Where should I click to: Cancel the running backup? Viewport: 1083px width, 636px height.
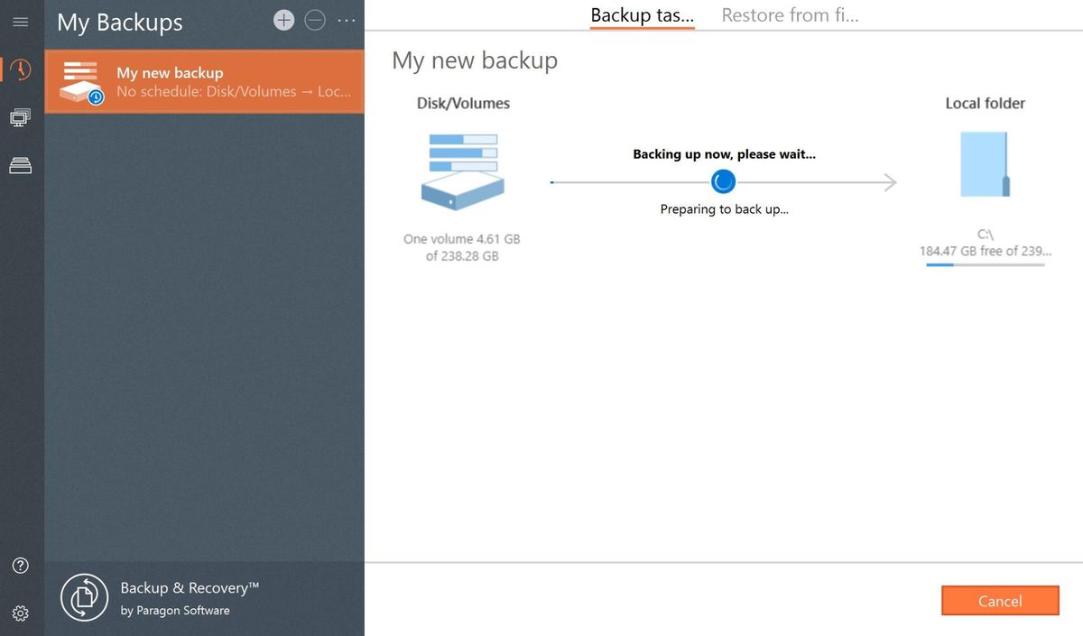coord(1000,601)
